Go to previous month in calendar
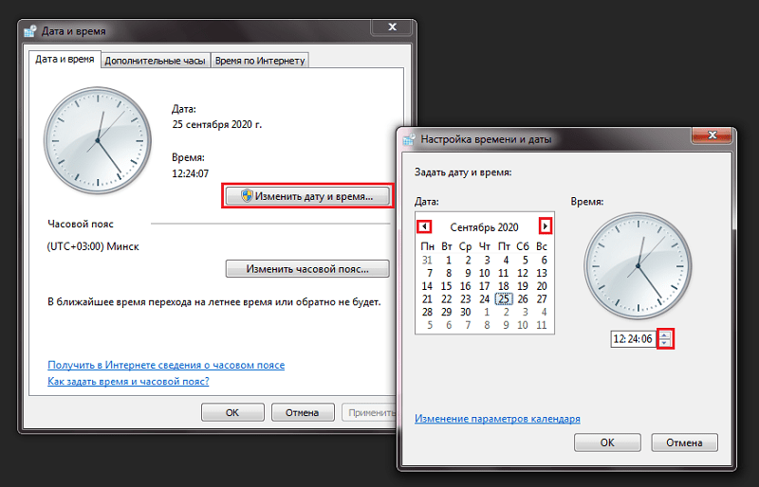The width and height of the screenshot is (759, 487). pyautogui.click(x=424, y=226)
